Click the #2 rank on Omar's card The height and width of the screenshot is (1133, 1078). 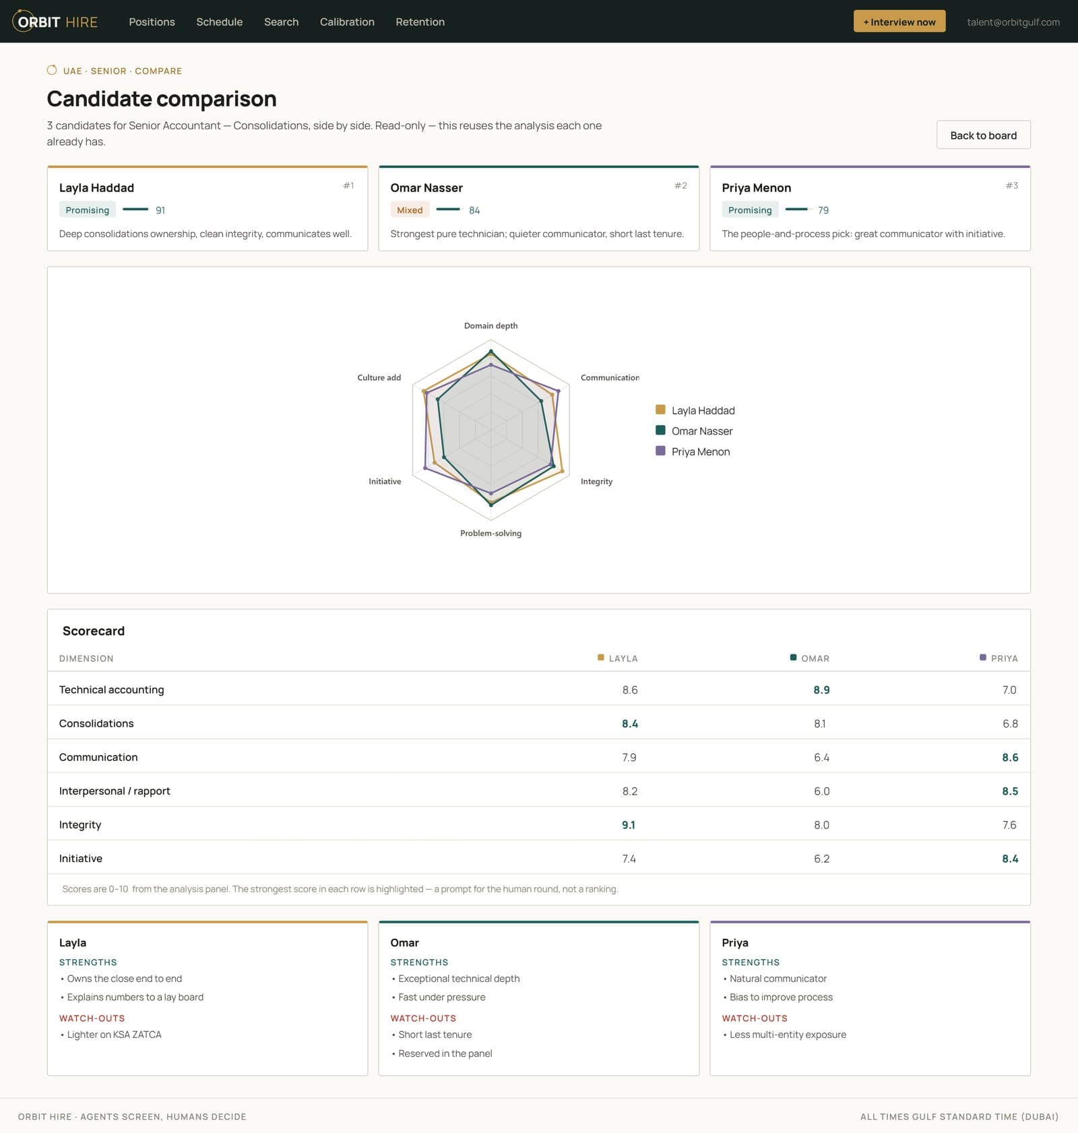coord(680,185)
